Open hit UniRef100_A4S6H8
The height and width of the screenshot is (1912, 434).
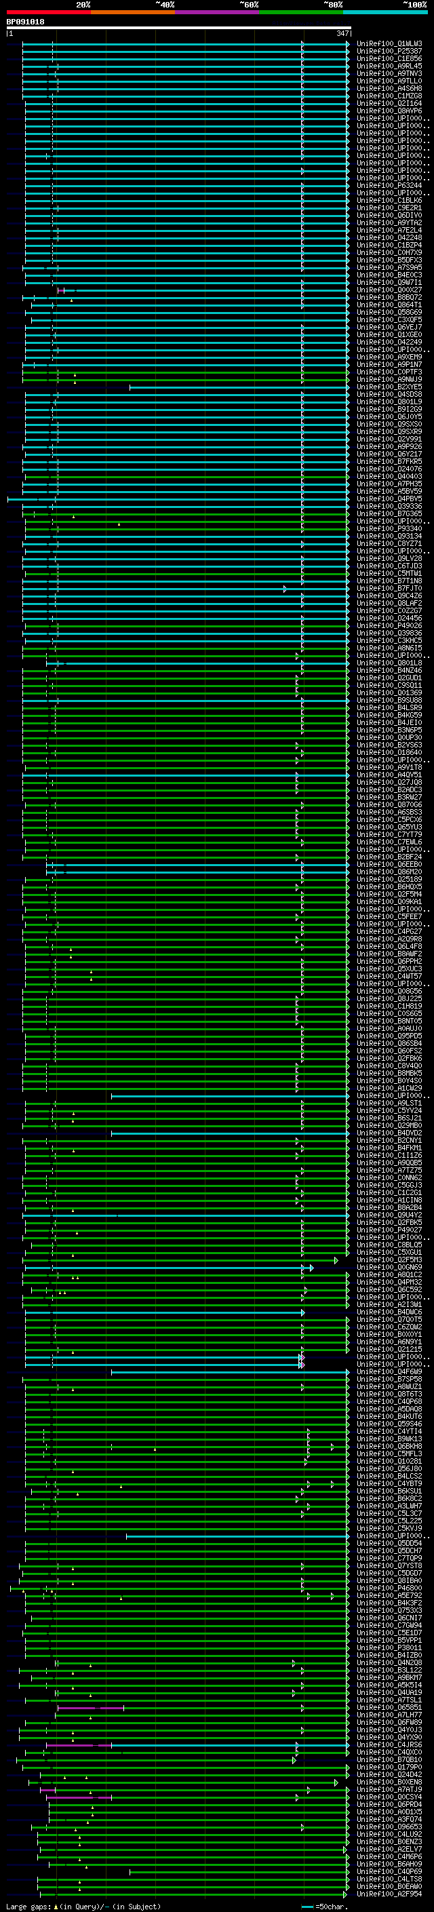[389, 88]
